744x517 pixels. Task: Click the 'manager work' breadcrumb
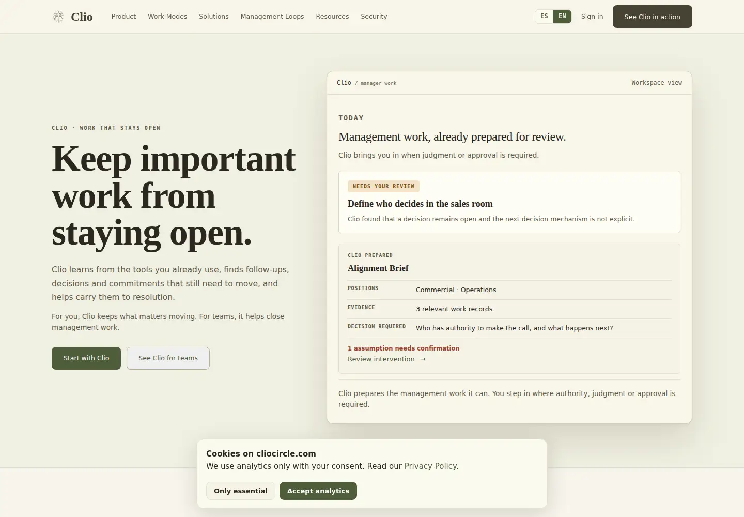pyautogui.click(x=378, y=83)
